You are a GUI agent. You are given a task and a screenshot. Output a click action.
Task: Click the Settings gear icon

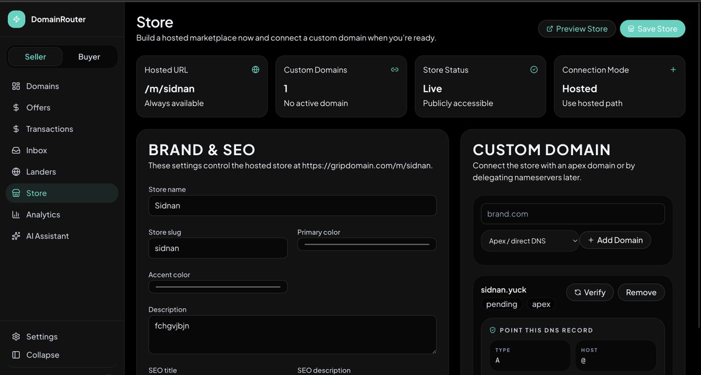[16, 337]
